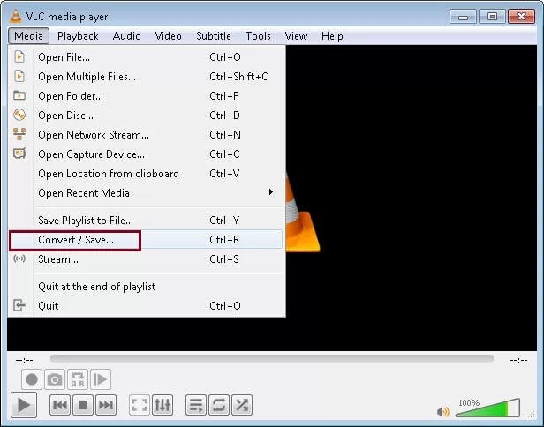Click Open Multiple Files icon
Image resolution: width=544 pixels, height=427 pixels.
pos(19,76)
